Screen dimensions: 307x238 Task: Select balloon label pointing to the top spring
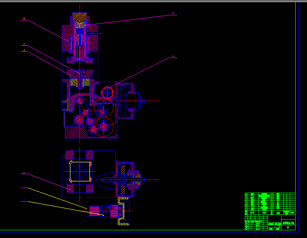click(x=173, y=14)
